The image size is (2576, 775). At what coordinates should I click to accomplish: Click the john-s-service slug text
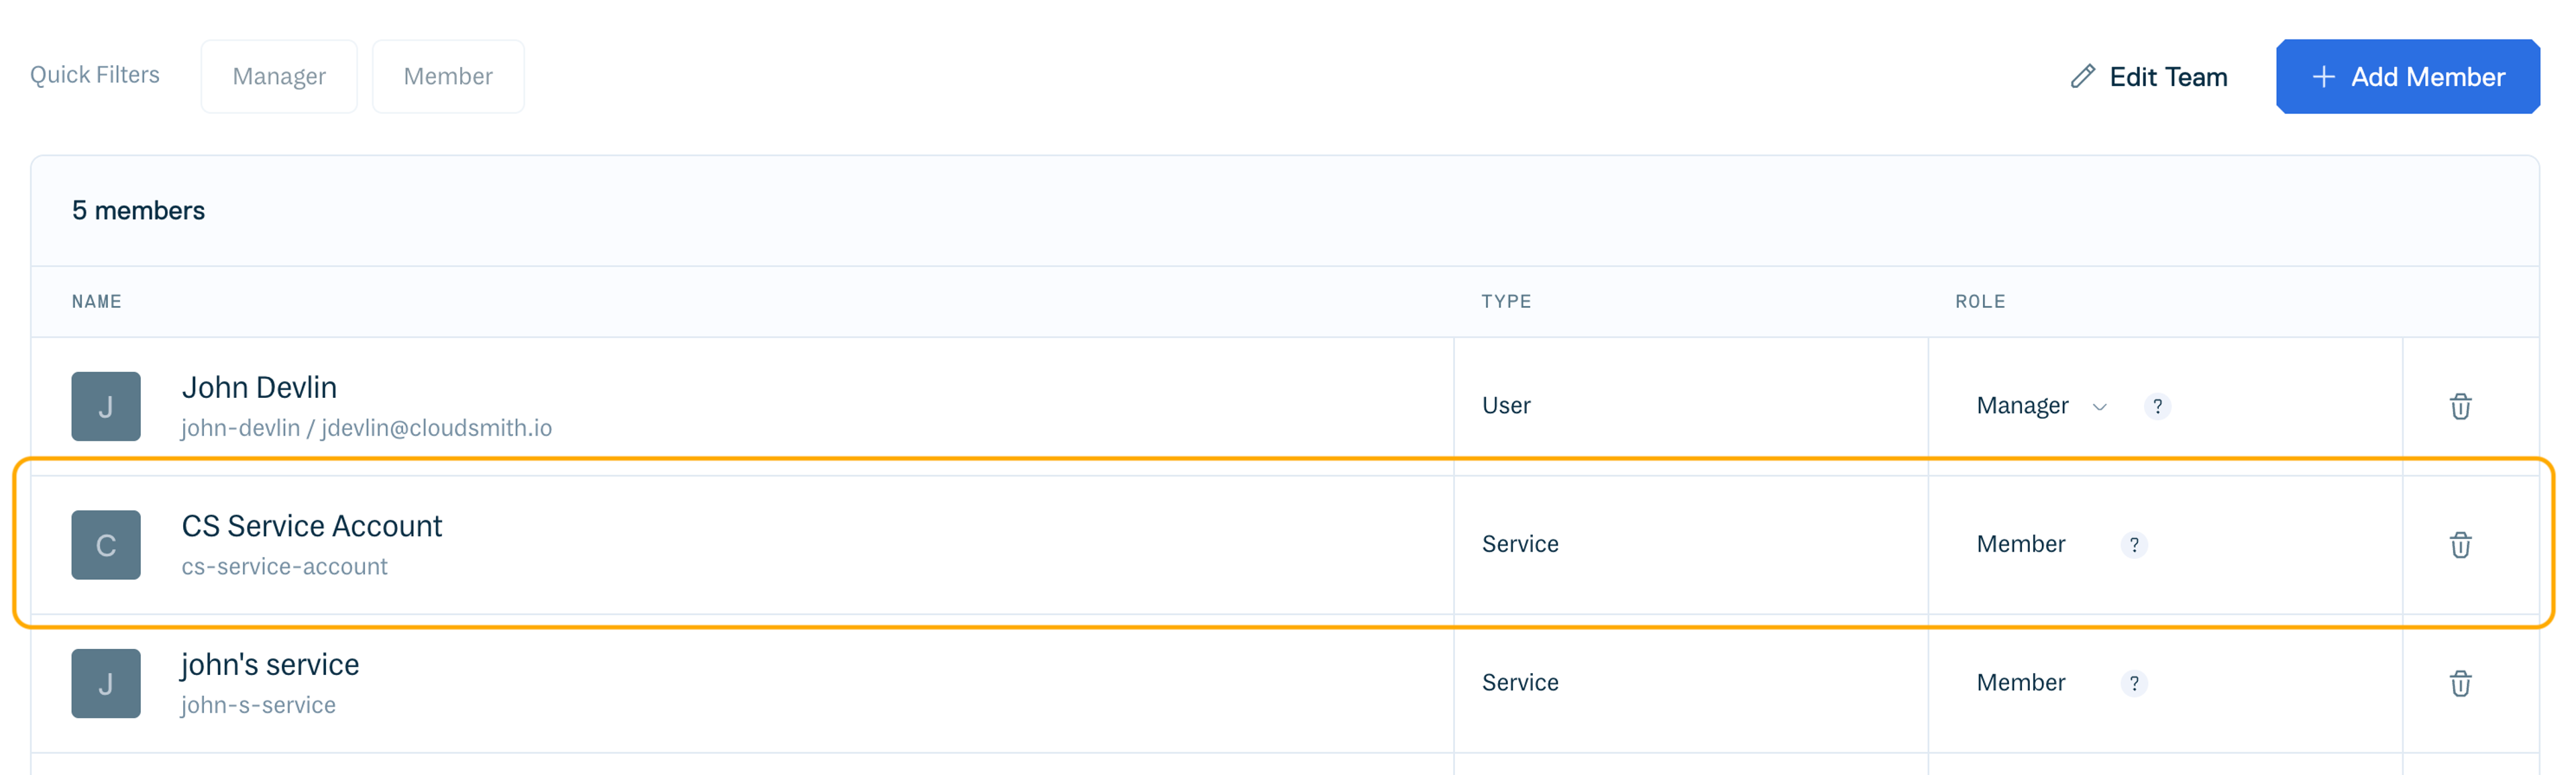258,705
